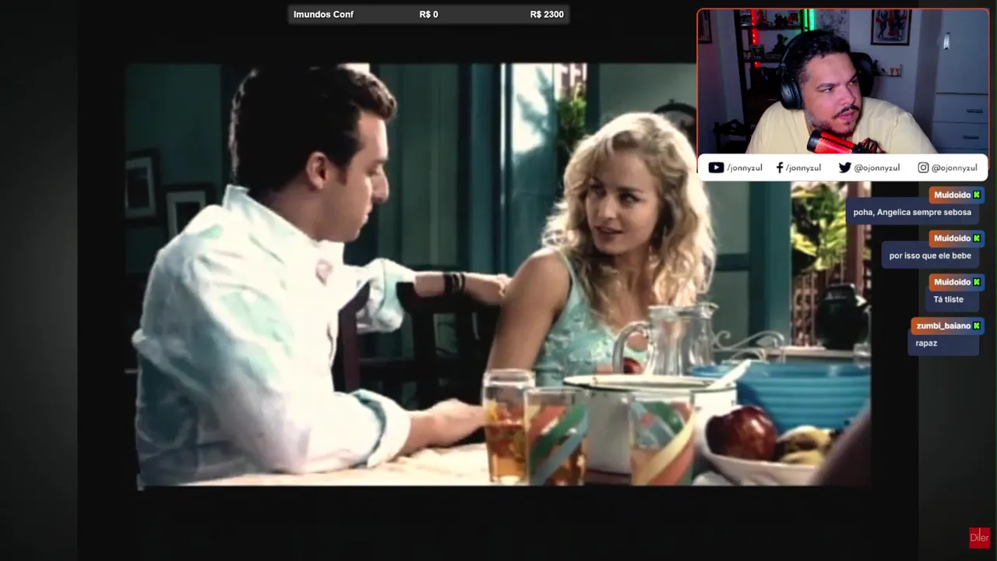
Task: Click Muidoido name above 'Tá tliste'
Action: (x=952, y=282)
